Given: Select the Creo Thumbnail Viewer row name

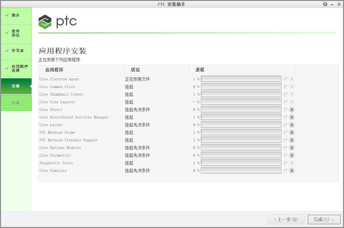Looking at the screenshot, I should 62,95.
